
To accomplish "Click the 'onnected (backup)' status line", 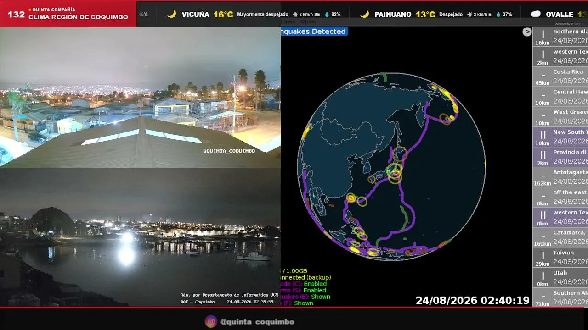I will pyautogui.click(x=306, y=277).
